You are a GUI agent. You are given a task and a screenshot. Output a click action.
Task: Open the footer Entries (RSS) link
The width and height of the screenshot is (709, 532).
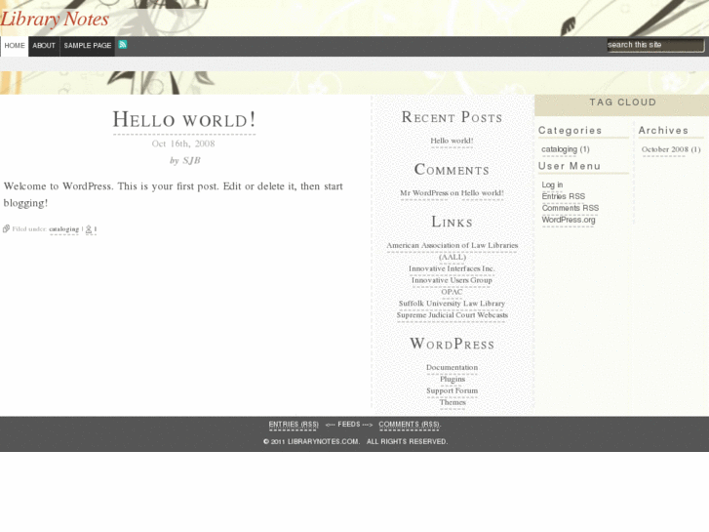coord(294,425)
